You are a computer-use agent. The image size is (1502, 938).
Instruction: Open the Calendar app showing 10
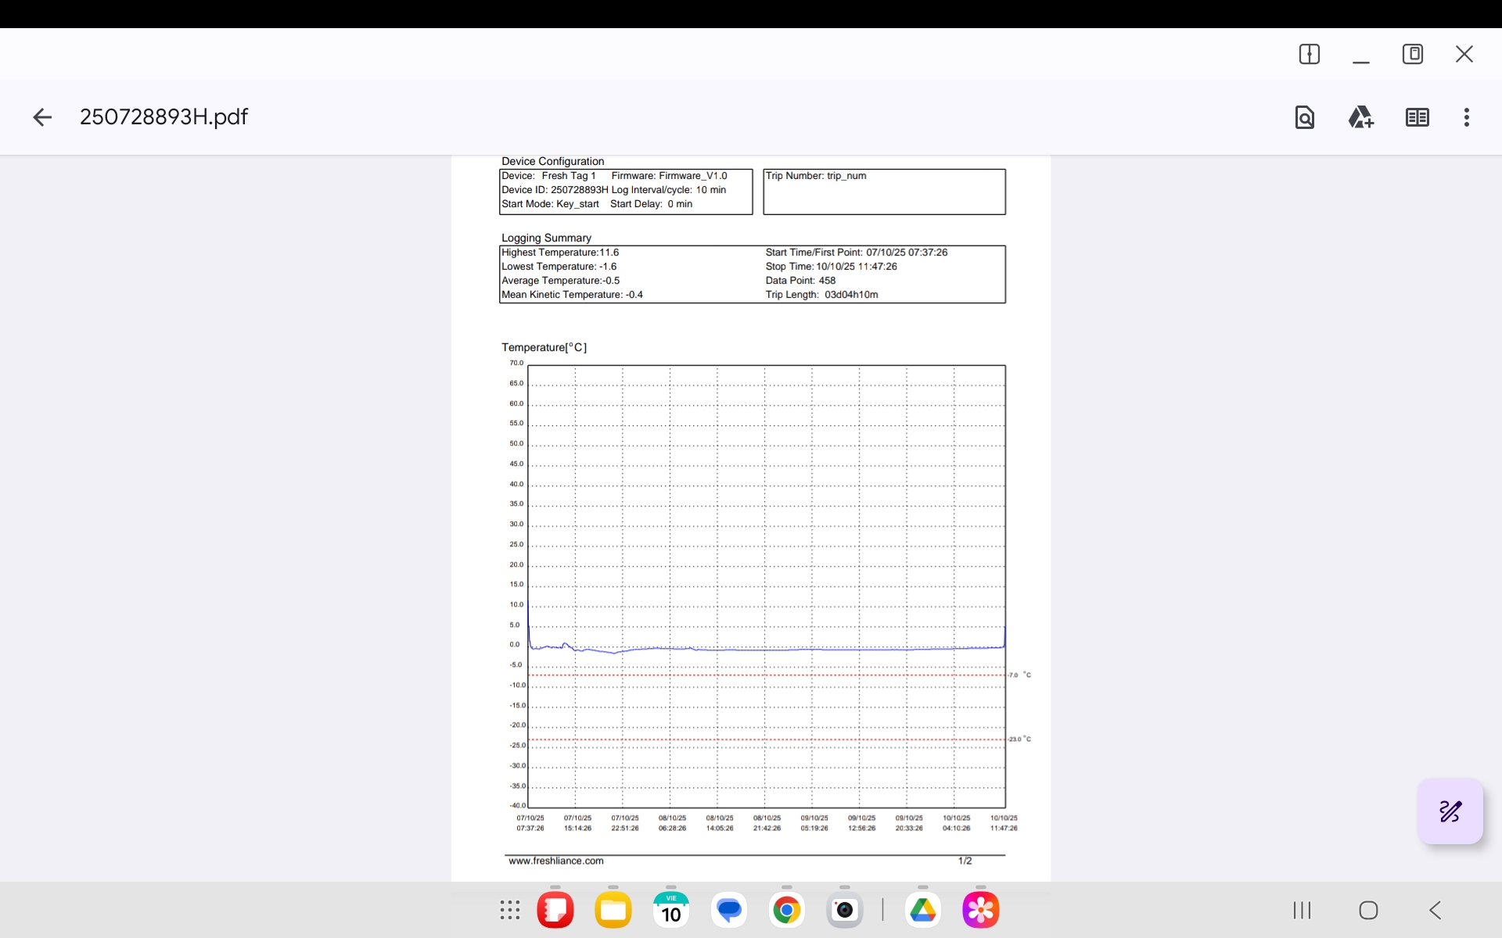tap(671, 910)
